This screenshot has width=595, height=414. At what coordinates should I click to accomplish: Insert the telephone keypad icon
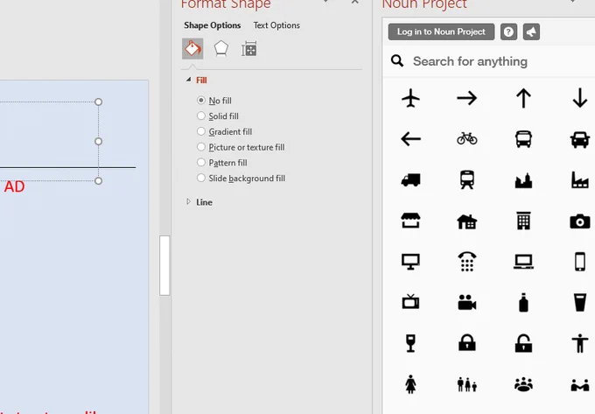pos(466,262)
